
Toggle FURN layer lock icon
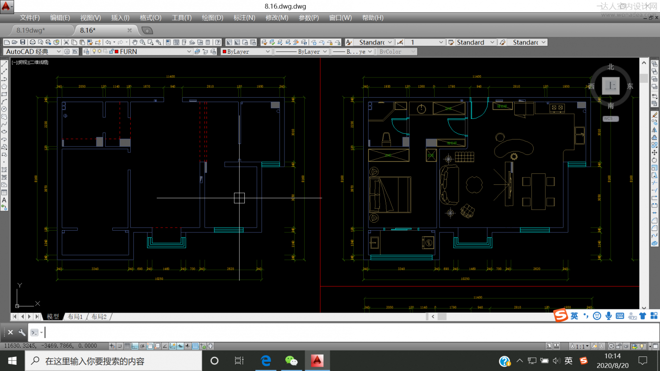tap(111, 51)
